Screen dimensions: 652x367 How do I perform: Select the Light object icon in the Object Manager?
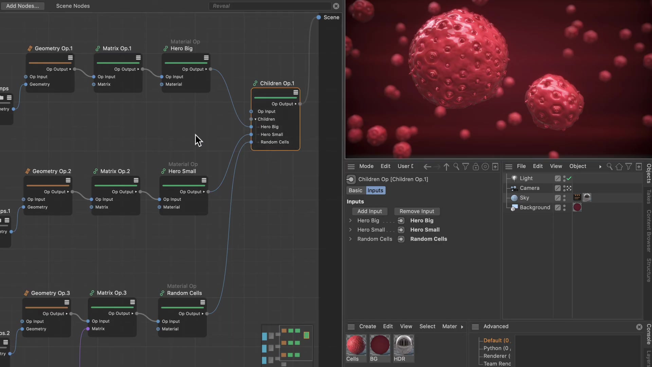514,178
